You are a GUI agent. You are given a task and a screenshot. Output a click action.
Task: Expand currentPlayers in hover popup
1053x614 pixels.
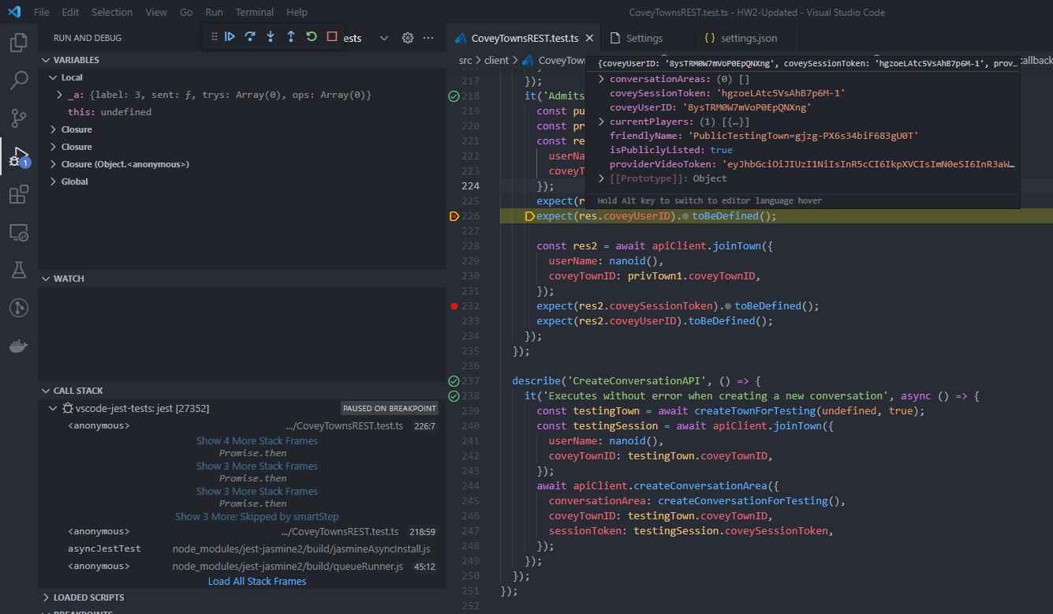point(602,122)
